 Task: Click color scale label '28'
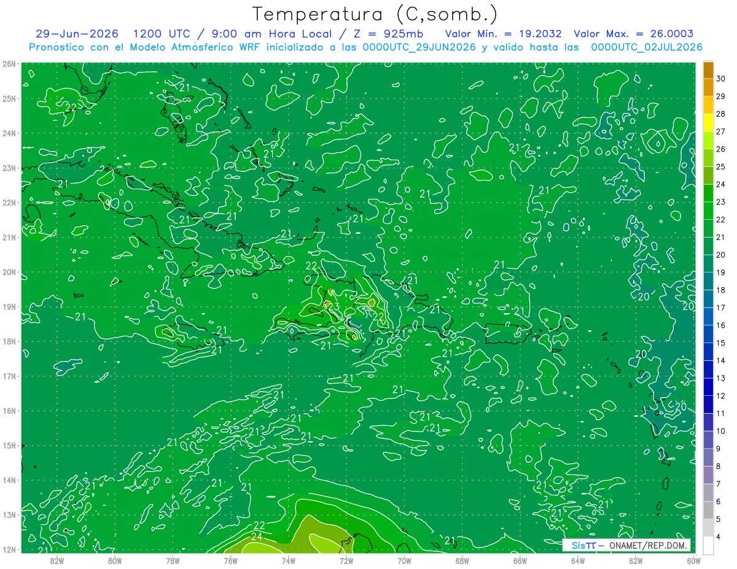[721, 114]
